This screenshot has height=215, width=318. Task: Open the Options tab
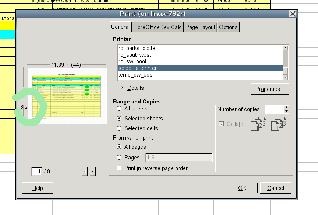tap(228, 27)
